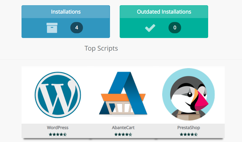Click the half star in PrestaShop's rating
Screen dimensions: 242x142
click(x=196, y=134)
